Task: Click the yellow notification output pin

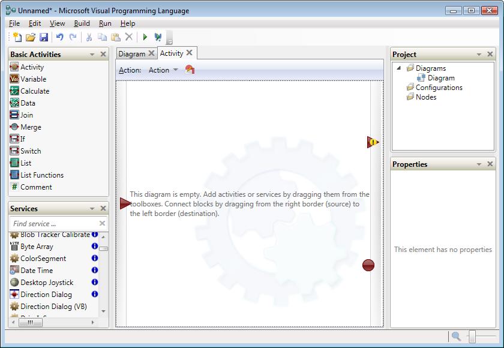Action: (373, 142)
